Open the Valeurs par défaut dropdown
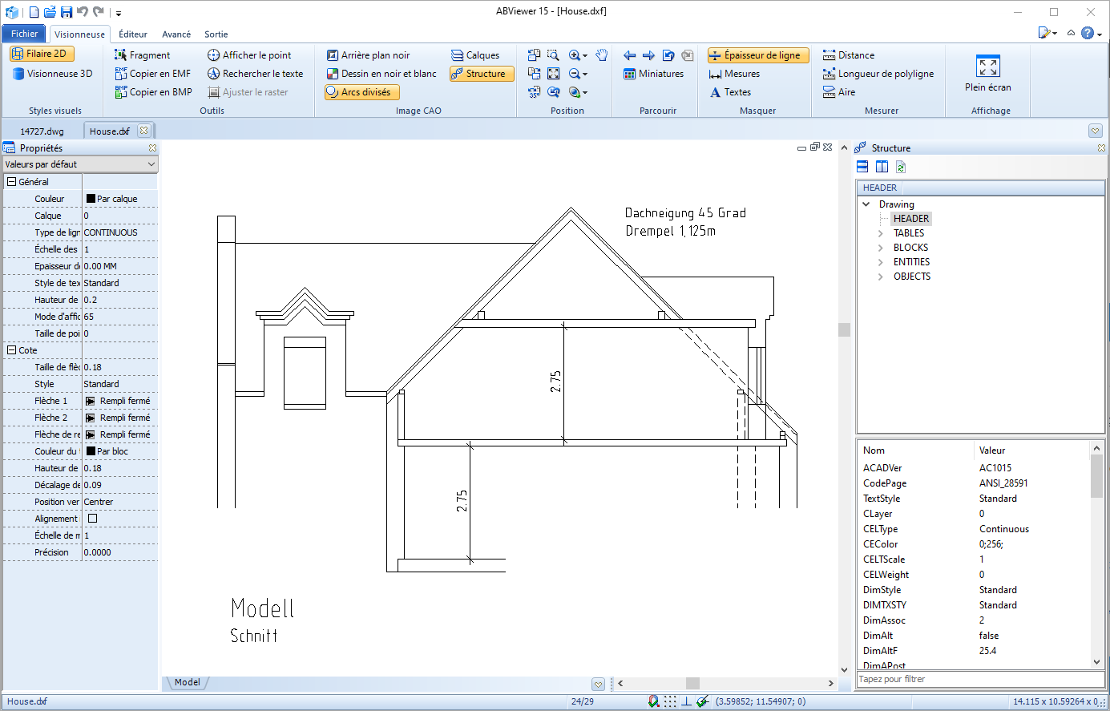 80,164
